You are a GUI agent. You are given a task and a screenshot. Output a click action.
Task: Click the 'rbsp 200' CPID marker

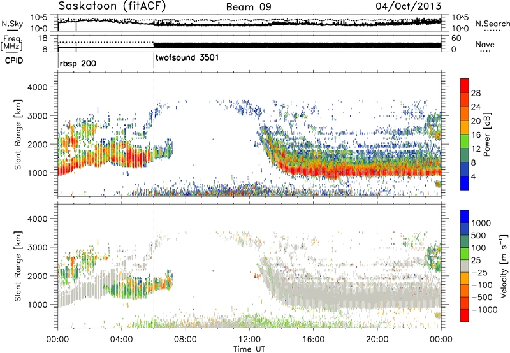click(x=78, y=63)
